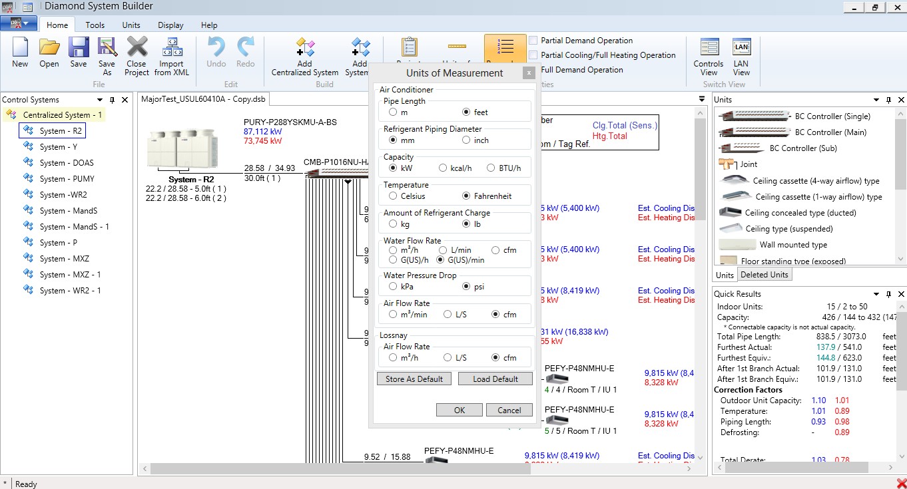Enable Partial Demand Operation checkbox
This screenshot has height=489, width=907.
tap(533, 41)
